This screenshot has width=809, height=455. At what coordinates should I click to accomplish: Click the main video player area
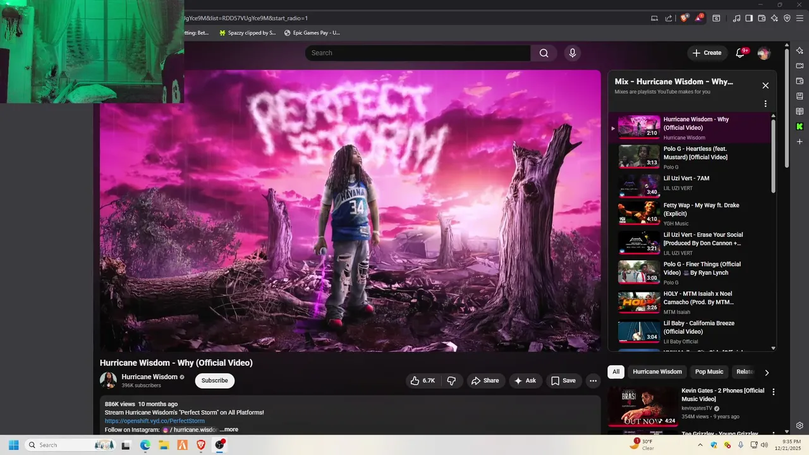coord(350,210)
